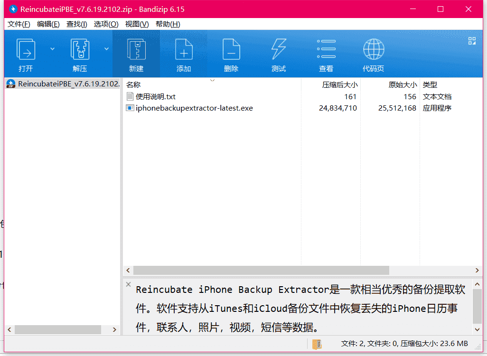Open the 查找(I) menu
The image size is (487, 356).
(x=77, y=24)
